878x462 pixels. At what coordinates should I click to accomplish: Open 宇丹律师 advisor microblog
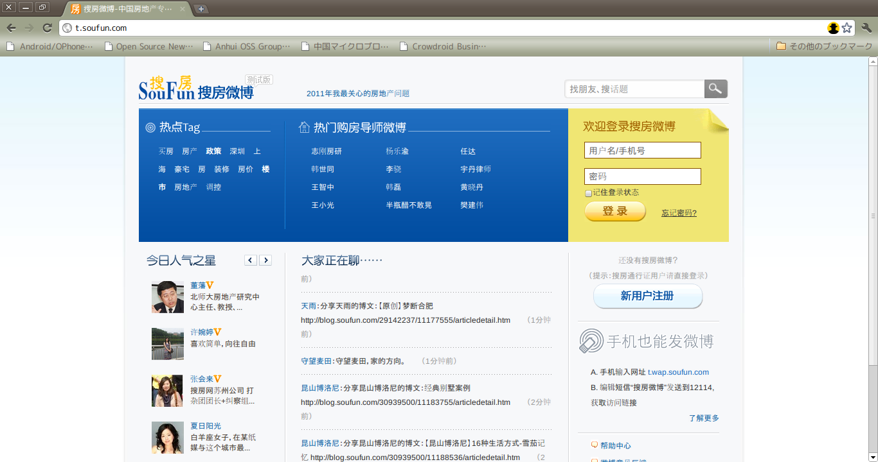click(476, 169)
